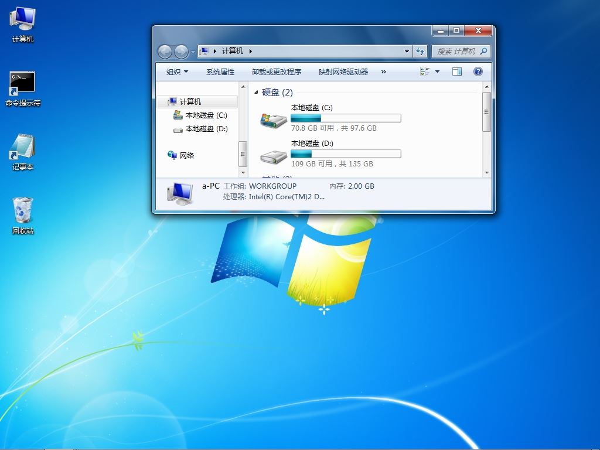
Task: Click the navigation pane scrollbar thumb
Action: (x=243, y=154)
